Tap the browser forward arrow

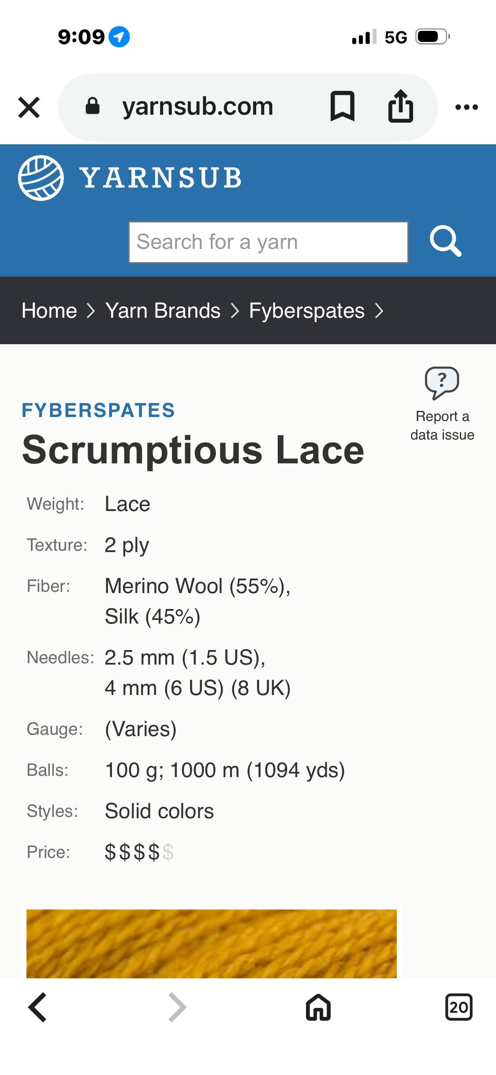(177, 1007)
